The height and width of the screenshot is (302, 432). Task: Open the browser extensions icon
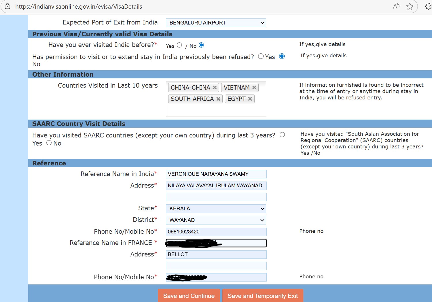point(428,6)
